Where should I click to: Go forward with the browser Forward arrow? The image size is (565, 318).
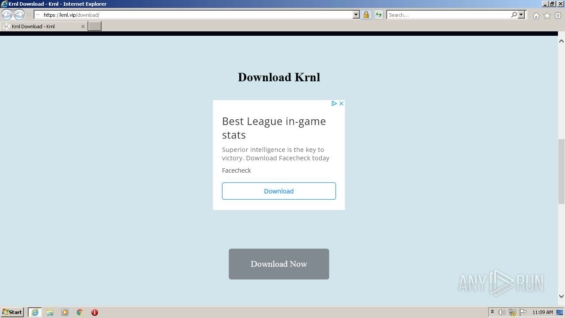click(19, 15)
